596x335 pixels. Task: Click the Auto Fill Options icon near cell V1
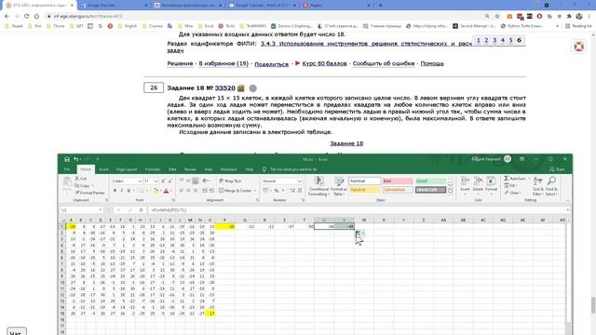(x=359, y=234)
